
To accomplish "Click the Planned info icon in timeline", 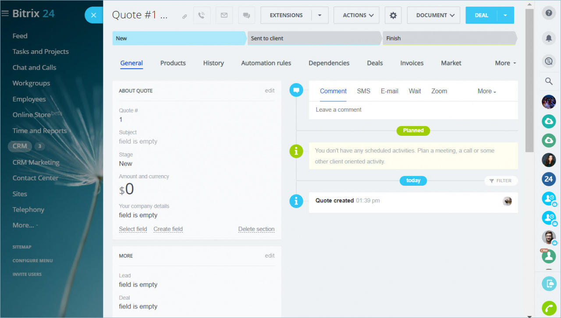I will pos(296,151).
